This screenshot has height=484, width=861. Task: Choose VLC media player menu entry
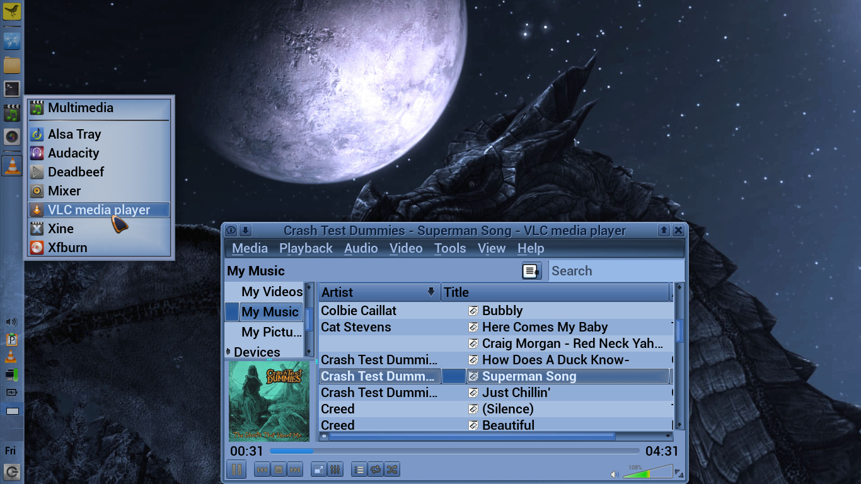(99, 210)
